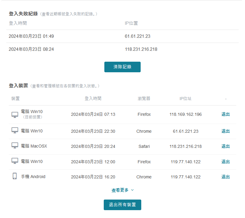Select the failed login IP 61.61.221.23
Viewport: 245px width, 218px height.
pyautogui.click(x=138, y=36)
